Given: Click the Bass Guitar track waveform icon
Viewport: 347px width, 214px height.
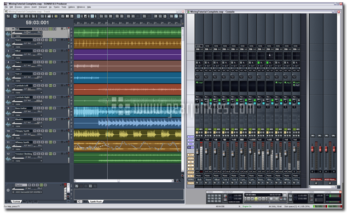Looking at the screenshot, I should [8, 113].
